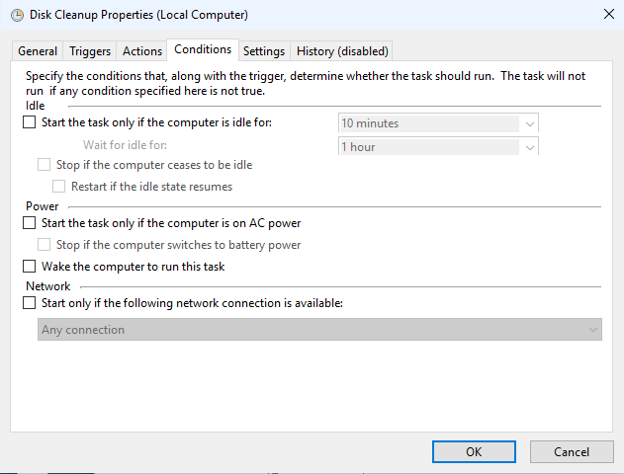
Task: Open the 10 minutes idle duration dropdown
Action: point(438,123)
